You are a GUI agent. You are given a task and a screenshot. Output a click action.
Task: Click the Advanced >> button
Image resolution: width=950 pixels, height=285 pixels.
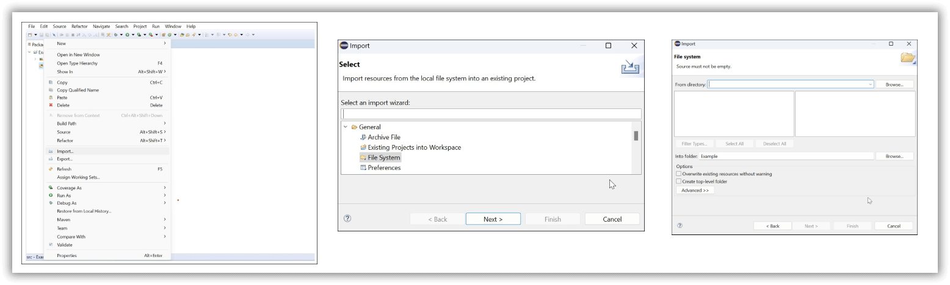(695, 191)
